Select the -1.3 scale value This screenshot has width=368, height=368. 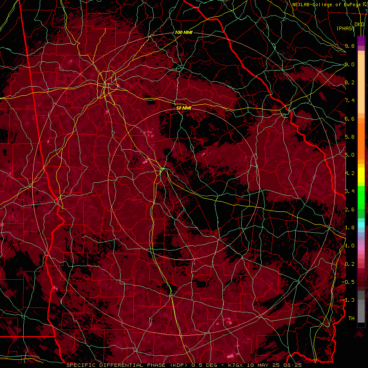click(x=348, y=300)
